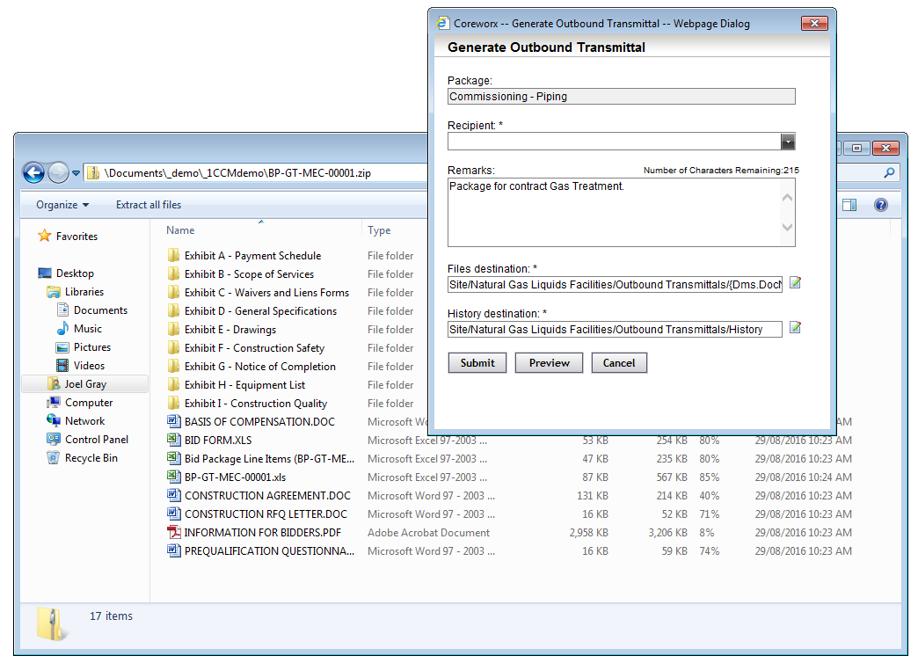Select Exhibit H - Equipment List folder icon
The width and height of the screenshot is (918, 663).
click(173, 385)
